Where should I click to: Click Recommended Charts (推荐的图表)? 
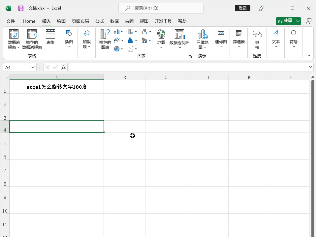tap(105, 40)
